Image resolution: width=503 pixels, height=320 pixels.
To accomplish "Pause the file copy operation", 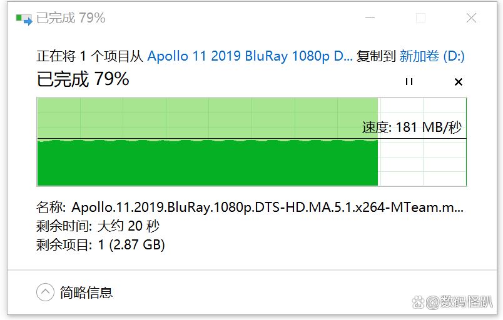I will pos(409,81).
